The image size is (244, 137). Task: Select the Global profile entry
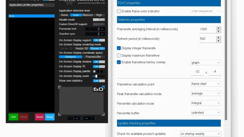coord(31,16)
